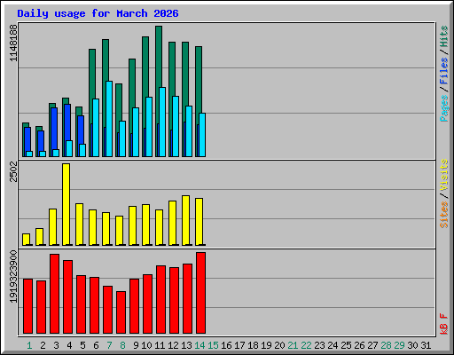Click the blue "Files" legend label
The width and height of the screenshot is (454, 355).
click(443, 71)
